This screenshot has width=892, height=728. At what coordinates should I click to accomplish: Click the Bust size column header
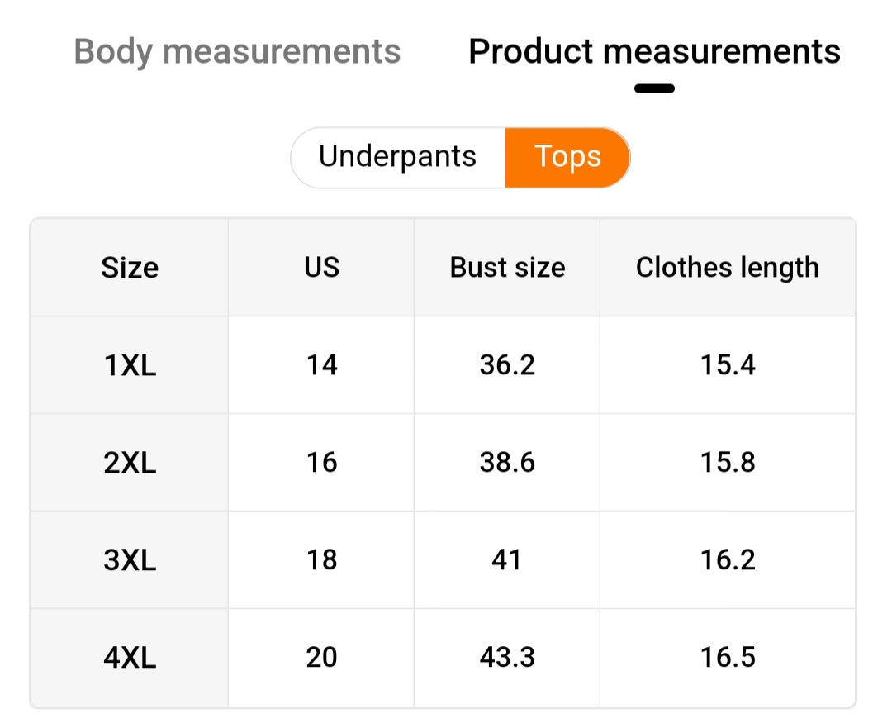click(x=507, y=268)
